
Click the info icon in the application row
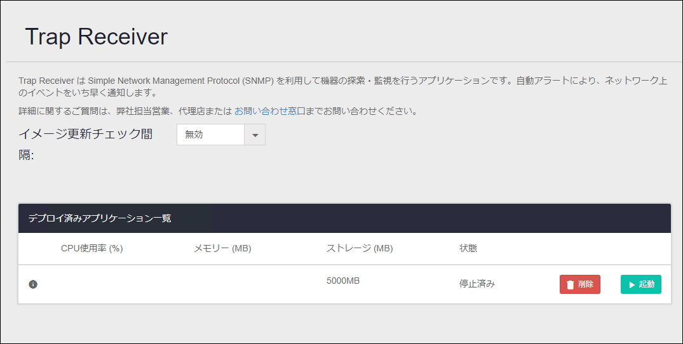33,284
